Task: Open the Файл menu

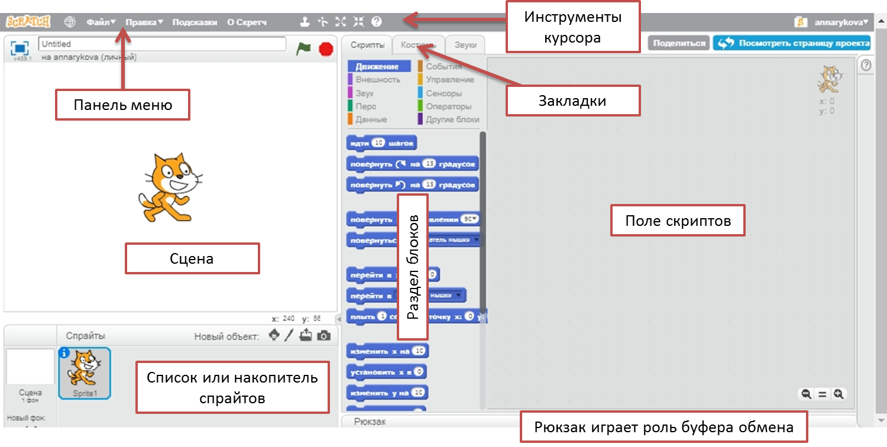Action: click(x=101, y=22)
